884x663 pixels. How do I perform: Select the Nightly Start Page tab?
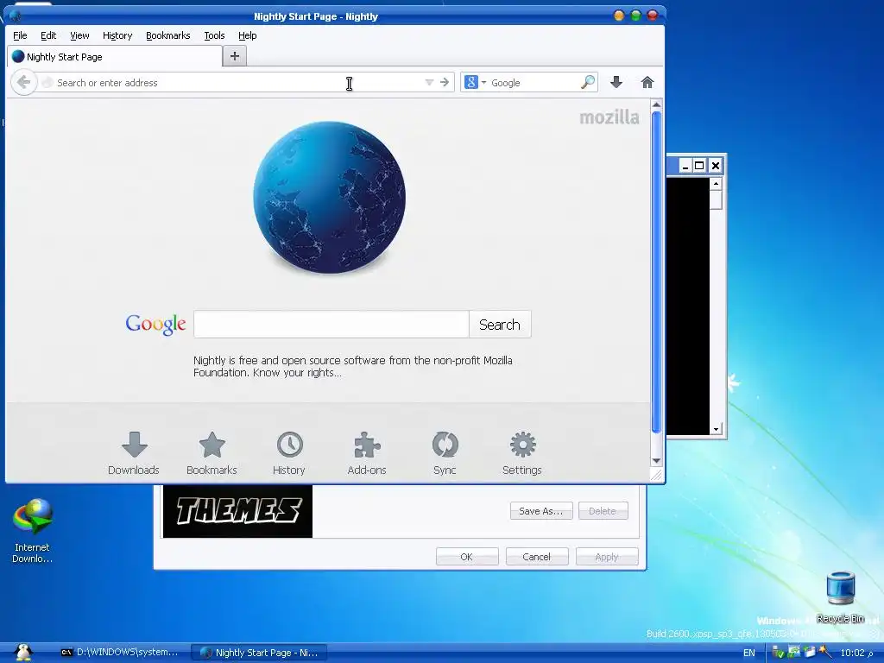115,56
